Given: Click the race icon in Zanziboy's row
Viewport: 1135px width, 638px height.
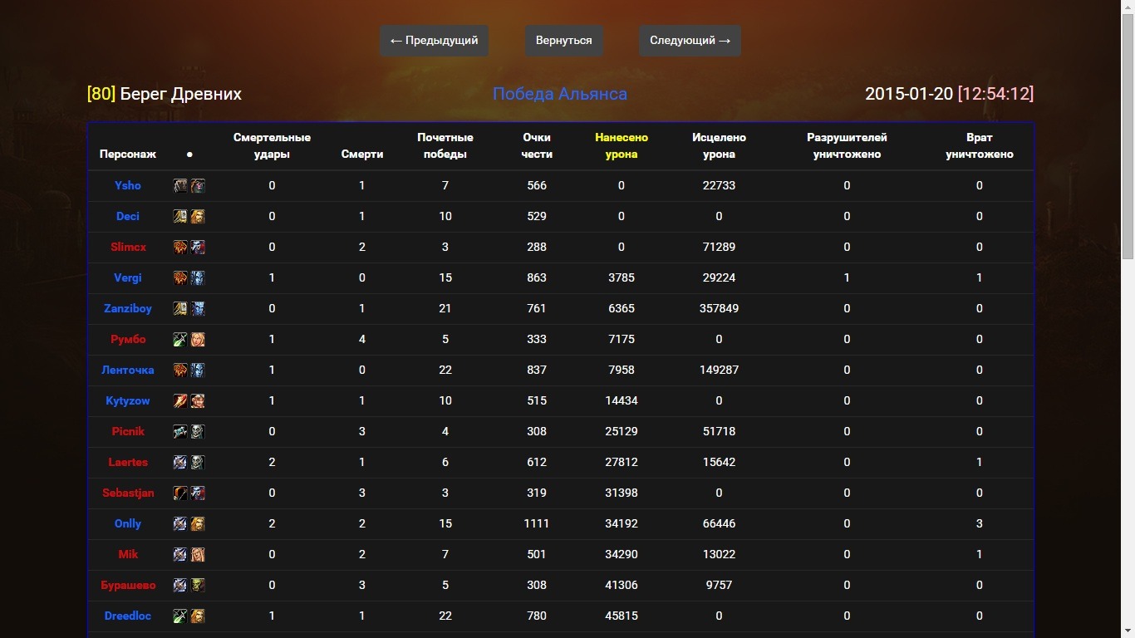Looking at the screenshot, I should tap(198, 309).
